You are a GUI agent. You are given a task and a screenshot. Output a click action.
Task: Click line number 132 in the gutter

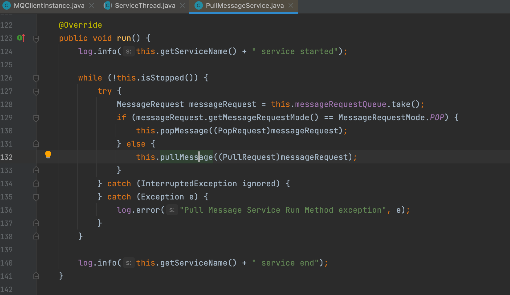point(6,157)
